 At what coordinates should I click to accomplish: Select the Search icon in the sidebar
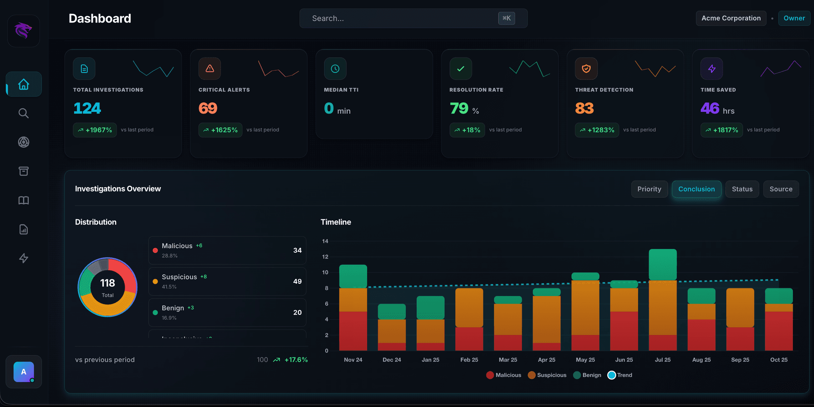[23, 113]
